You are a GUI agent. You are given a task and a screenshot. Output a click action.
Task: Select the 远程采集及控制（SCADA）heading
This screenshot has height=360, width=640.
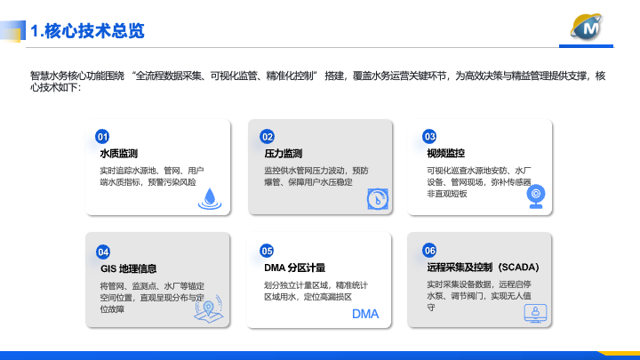click(x=483, y=266)
